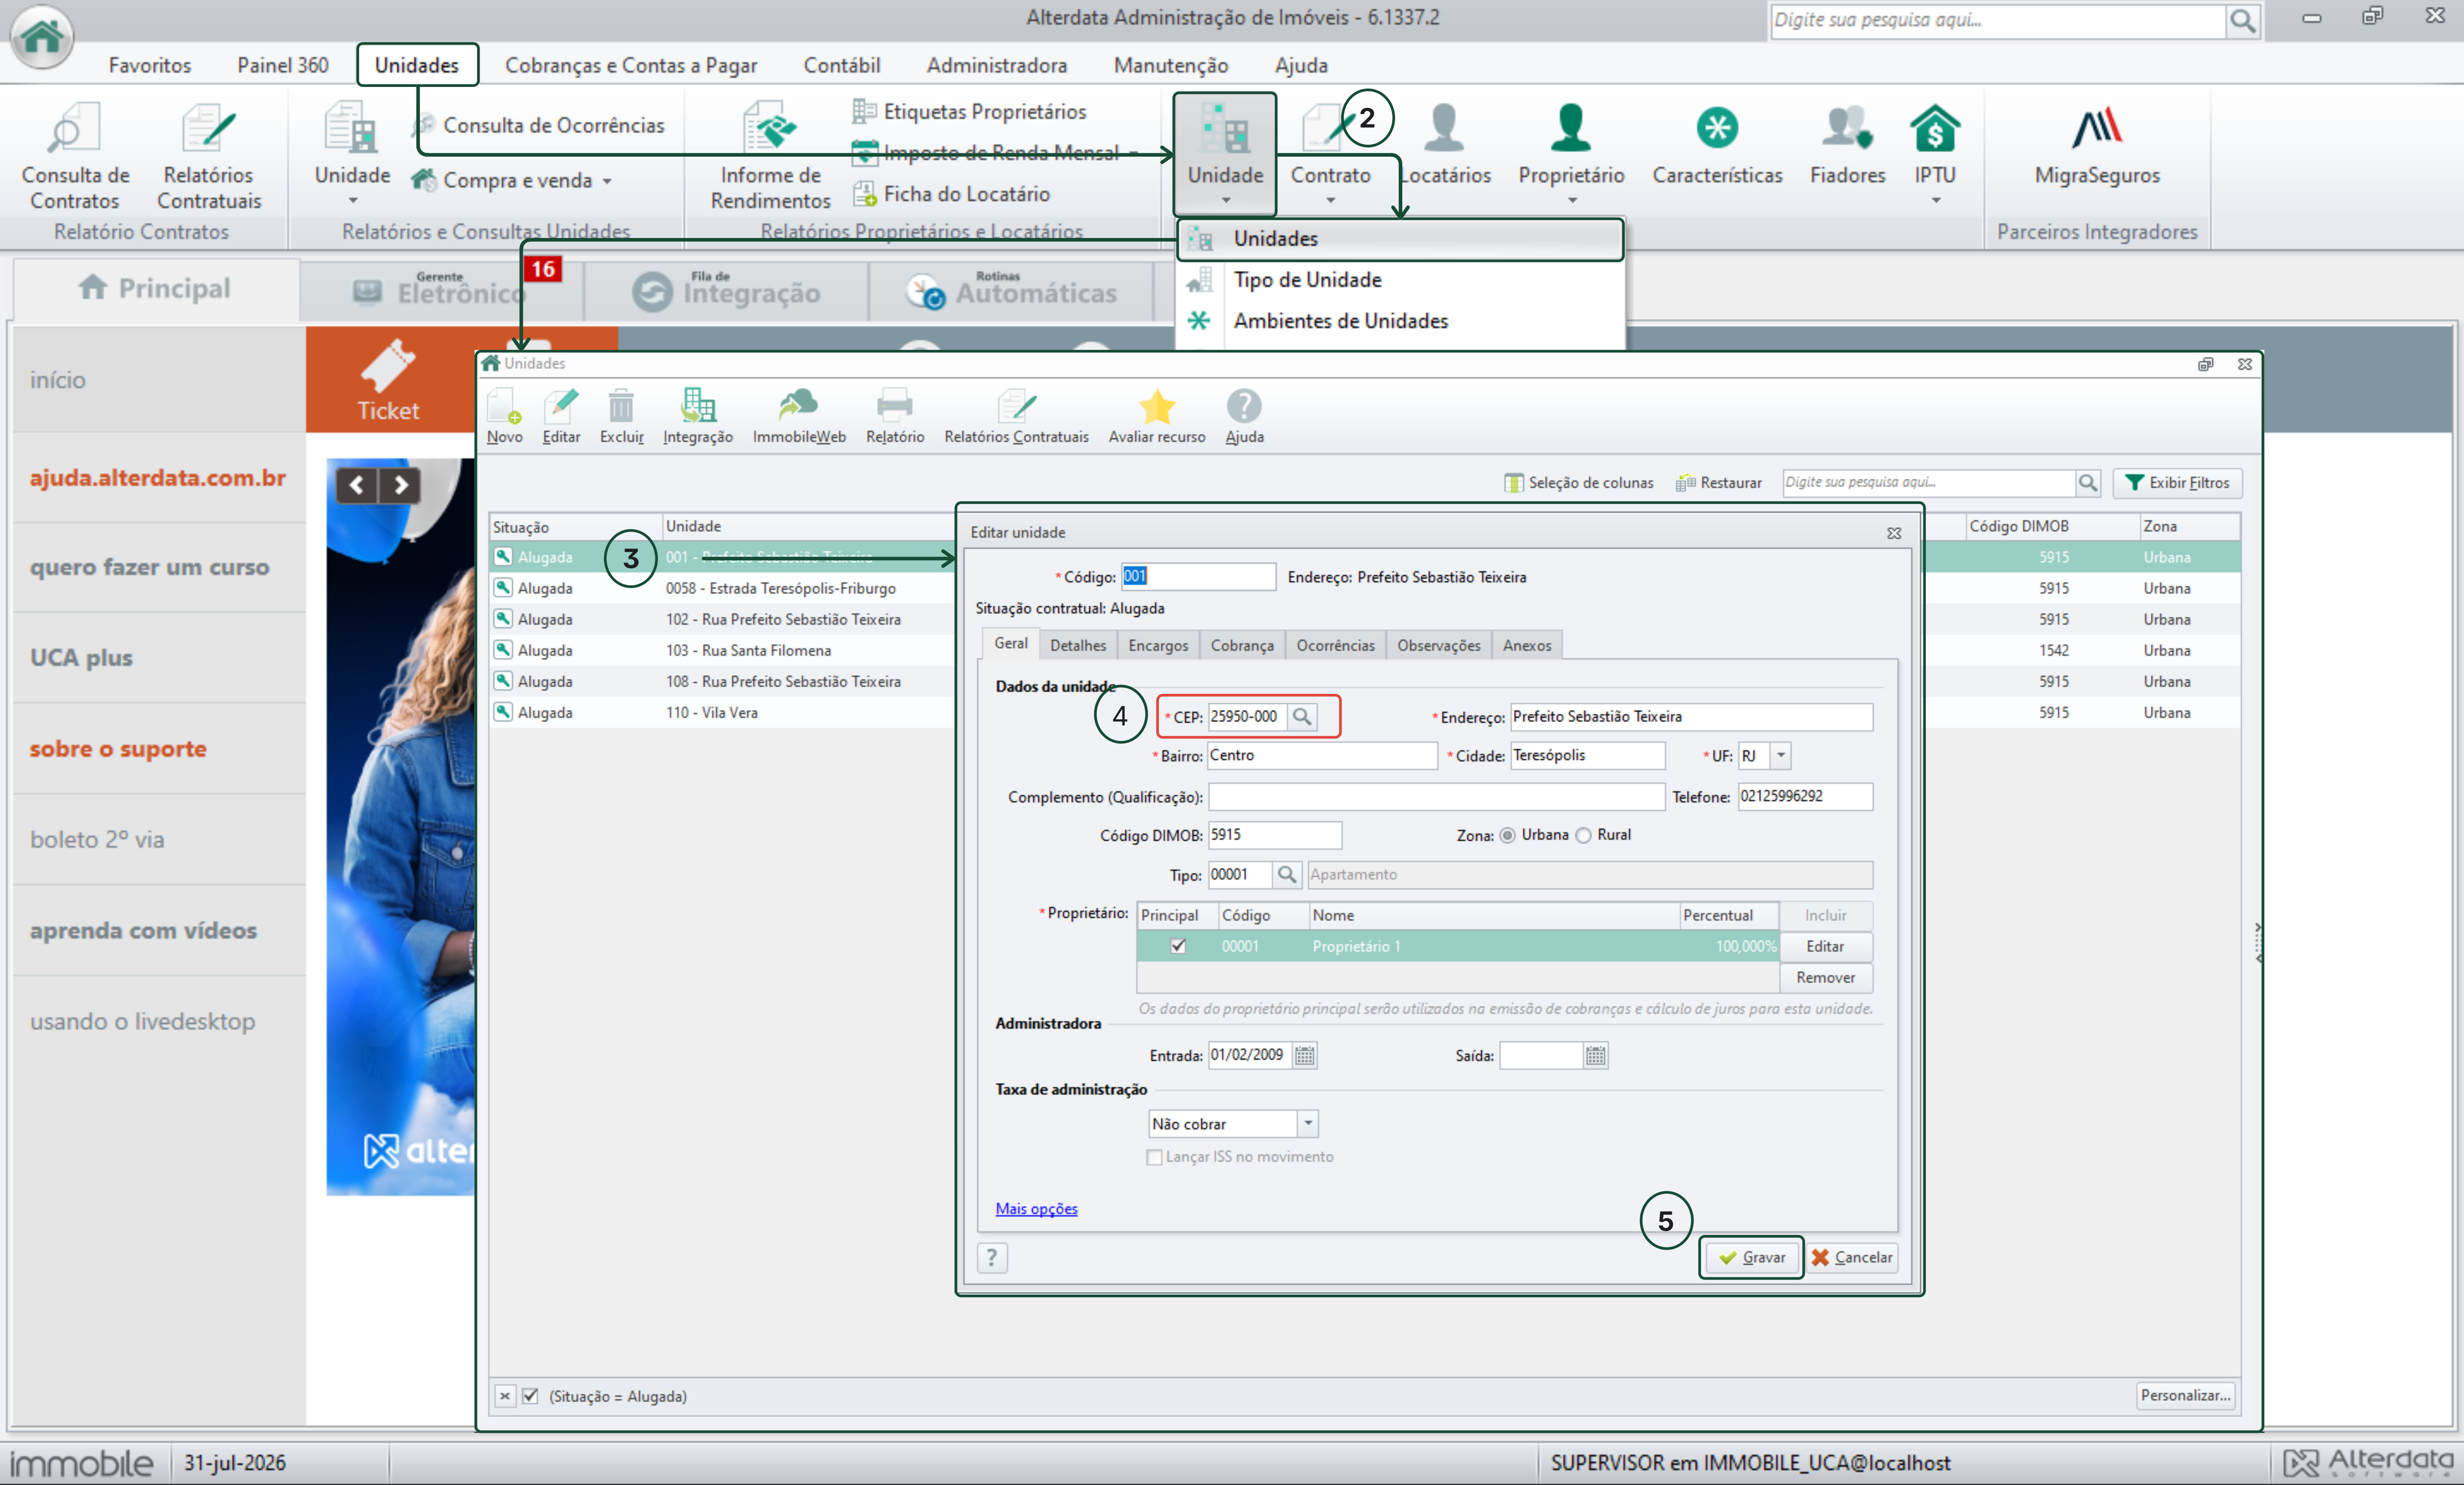The image size is (2464, 1485).
Task: Open ImmobileWeb in the Unidades toolbar
Action: click(x=799, y=416)
